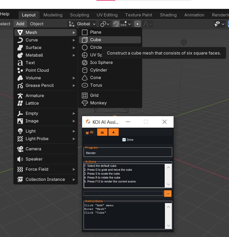Open proportional editing falloff dropdown
The height and width of the screenshot is (237, 229).
[x=147, y=24]
